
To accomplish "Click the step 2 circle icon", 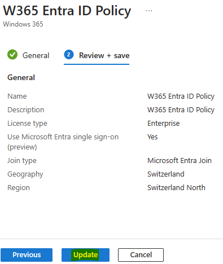I will point(69,55).
